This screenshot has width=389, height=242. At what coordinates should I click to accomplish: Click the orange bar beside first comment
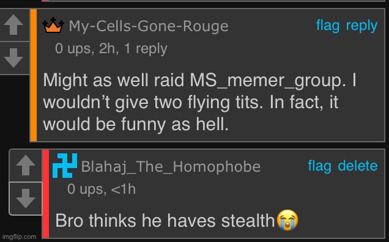click(34, 75)
